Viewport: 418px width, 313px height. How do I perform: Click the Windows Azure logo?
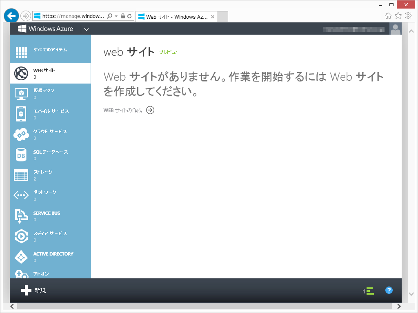tap(46, 29)
